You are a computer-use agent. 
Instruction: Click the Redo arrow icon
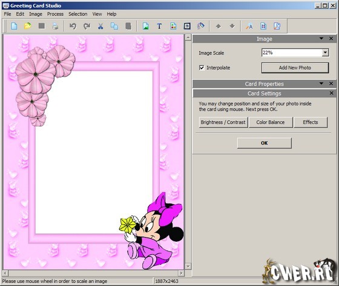tap(87, 26)
